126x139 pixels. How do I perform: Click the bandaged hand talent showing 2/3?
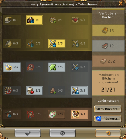(56, 114)
